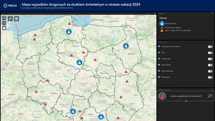215x121 pixels.
Task: Expand the summary card chevron
Action: (x=186, y=101)
